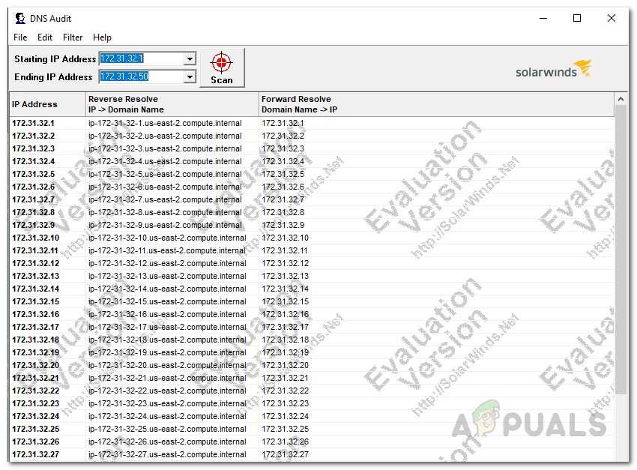Open Ending IP Address dropdown arrow

click(189, 76)
